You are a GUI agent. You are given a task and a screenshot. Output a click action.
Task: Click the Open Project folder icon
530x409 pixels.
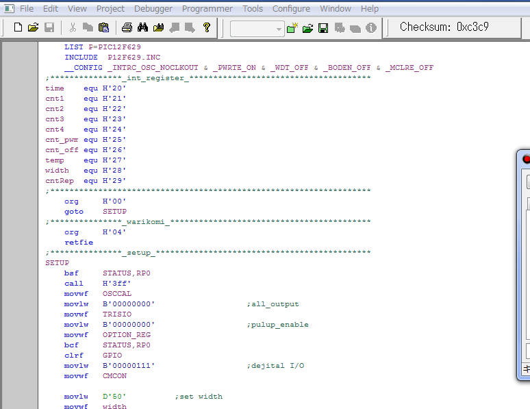(308, 28)
